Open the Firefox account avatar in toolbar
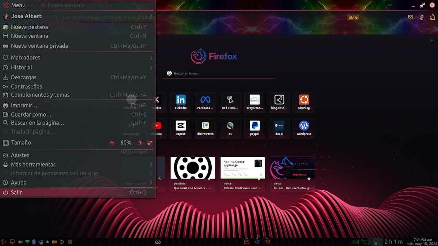Viewport: 438px width, 246px height. [422, 17]
